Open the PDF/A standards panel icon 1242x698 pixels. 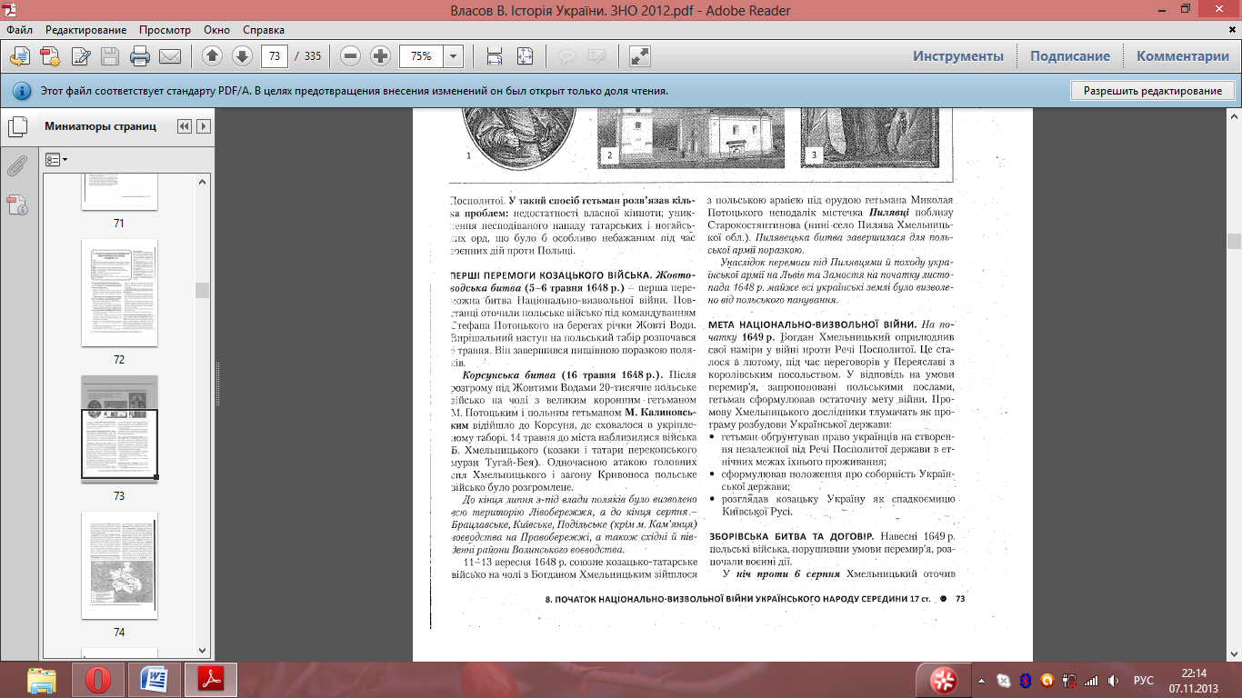click(18, 204)
